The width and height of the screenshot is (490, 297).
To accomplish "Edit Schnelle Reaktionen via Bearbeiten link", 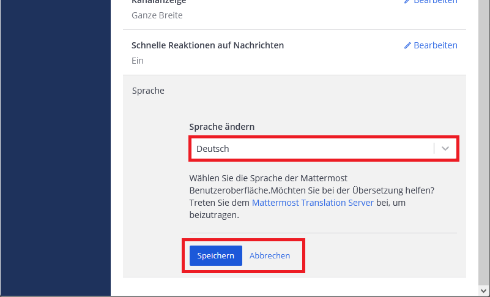I will 435,45.
